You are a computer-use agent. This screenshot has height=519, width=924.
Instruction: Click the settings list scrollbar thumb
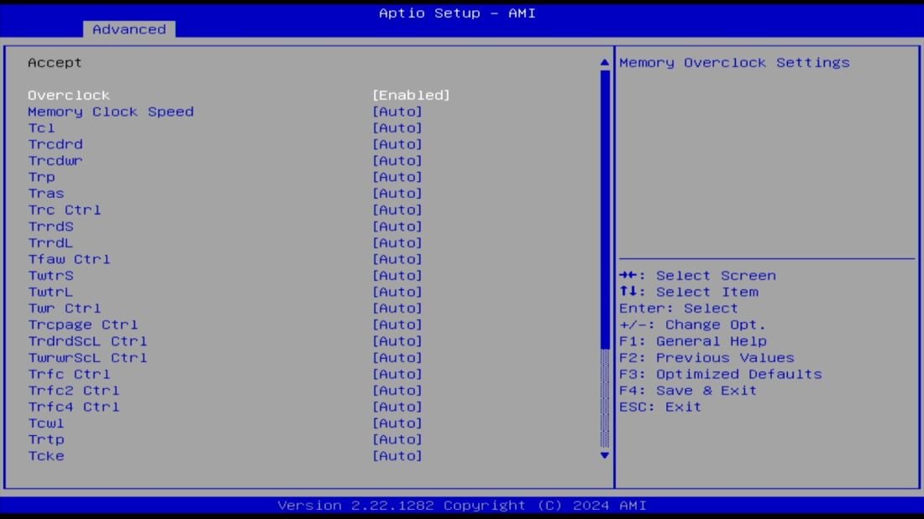[605, 210]
